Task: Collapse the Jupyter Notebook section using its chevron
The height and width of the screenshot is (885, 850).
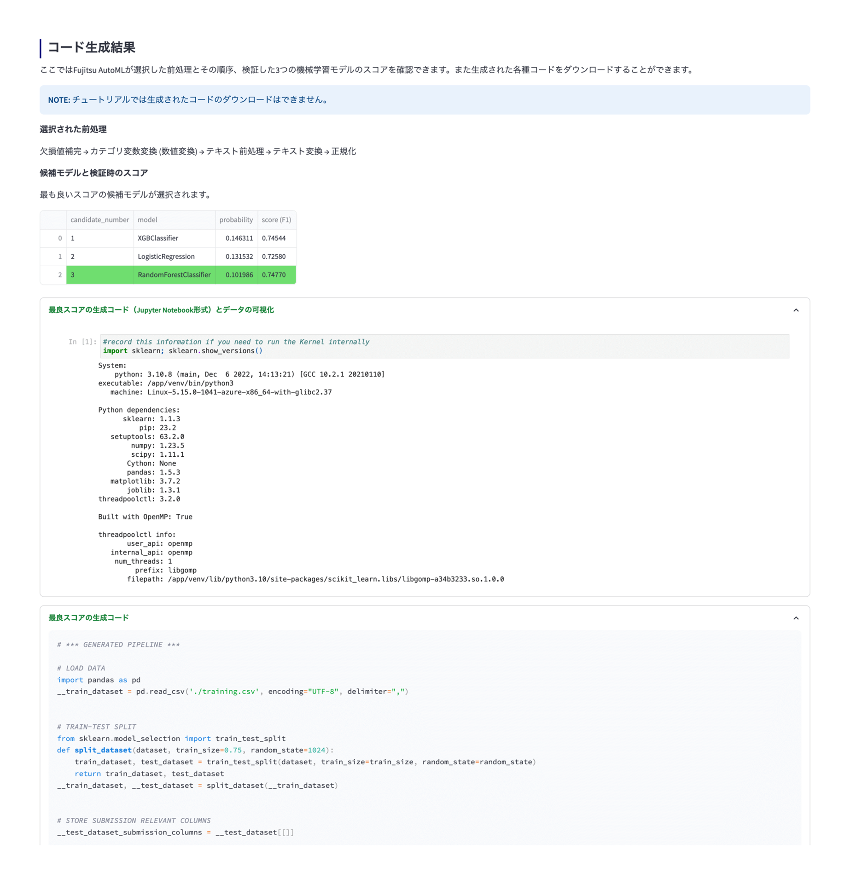Action: [795, 310]
